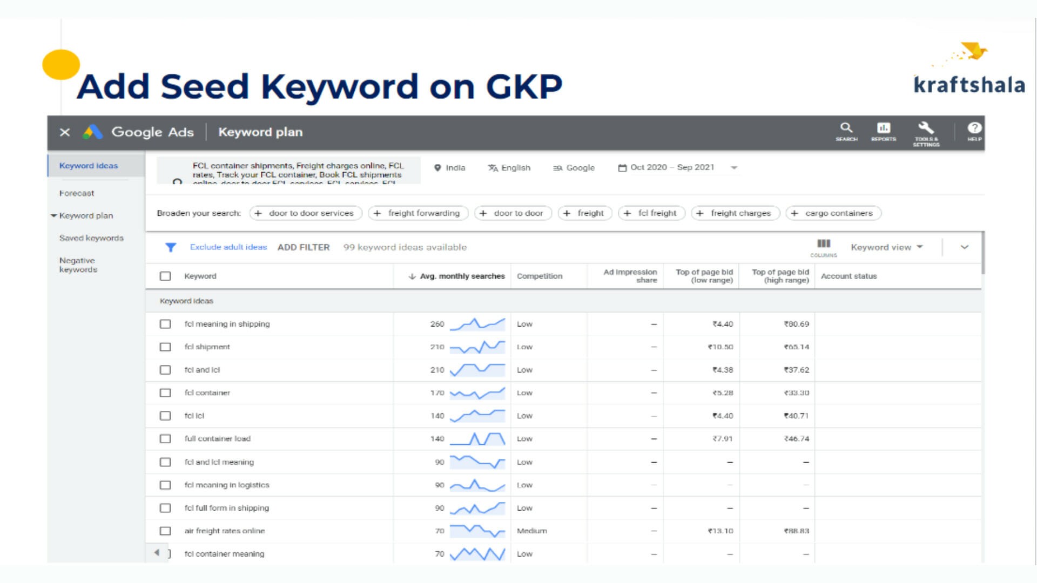The width and height of the screenshot is (1037, 583).
Task: Click trend sparkline for fcl meaning in shipping
Action: click(477, 324)
